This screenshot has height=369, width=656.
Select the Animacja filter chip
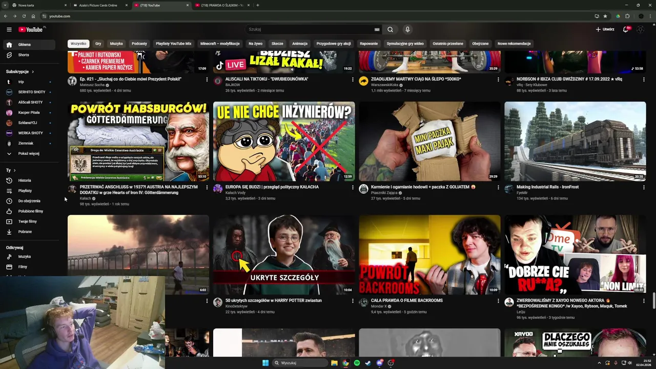coord(300,44)
